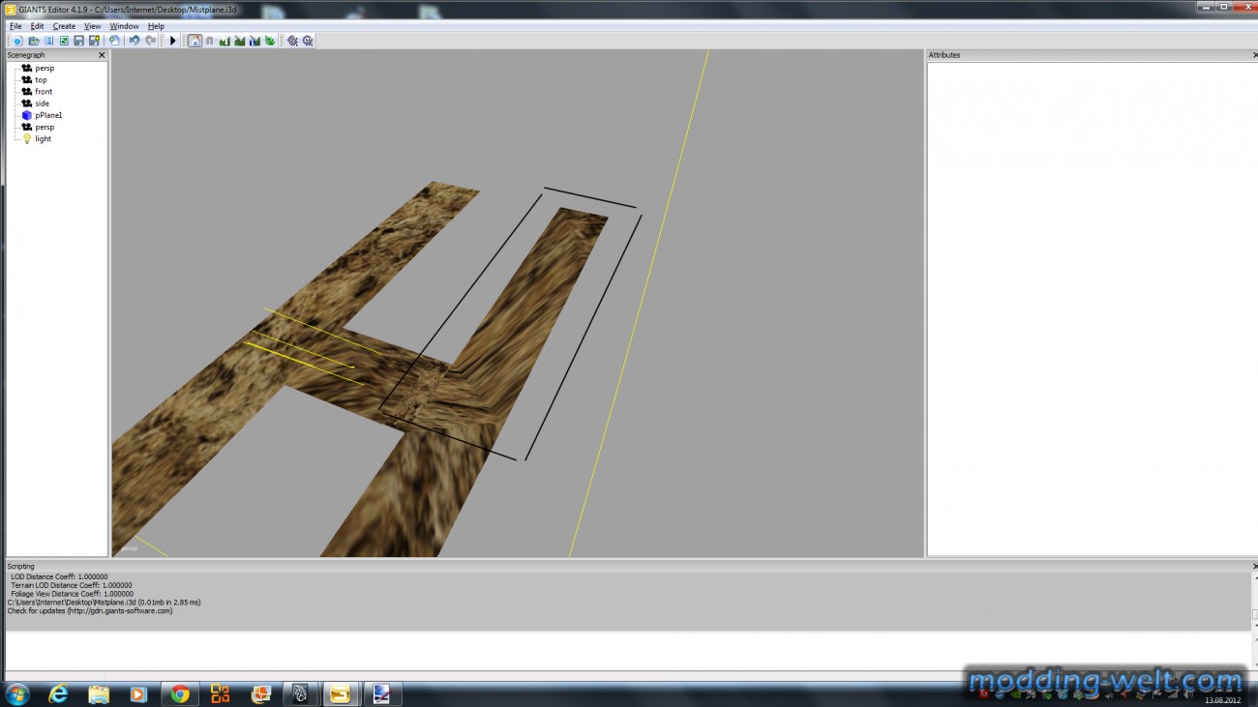Screen dimensions: 1258x707
Task: Launch Internet Explorer from taskbar
Action: click(58, 693)
